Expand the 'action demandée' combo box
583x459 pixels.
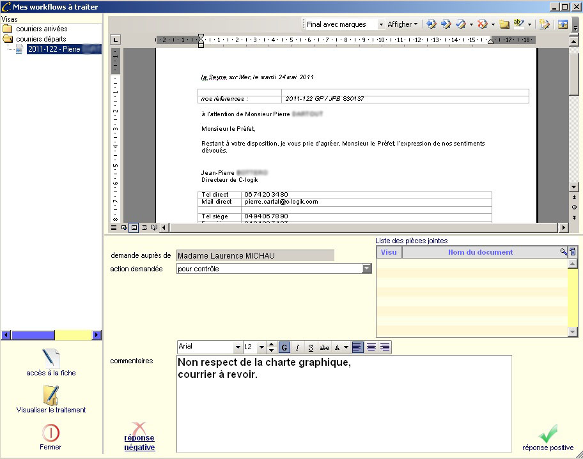pyautogui.click(x=367, y=269)
